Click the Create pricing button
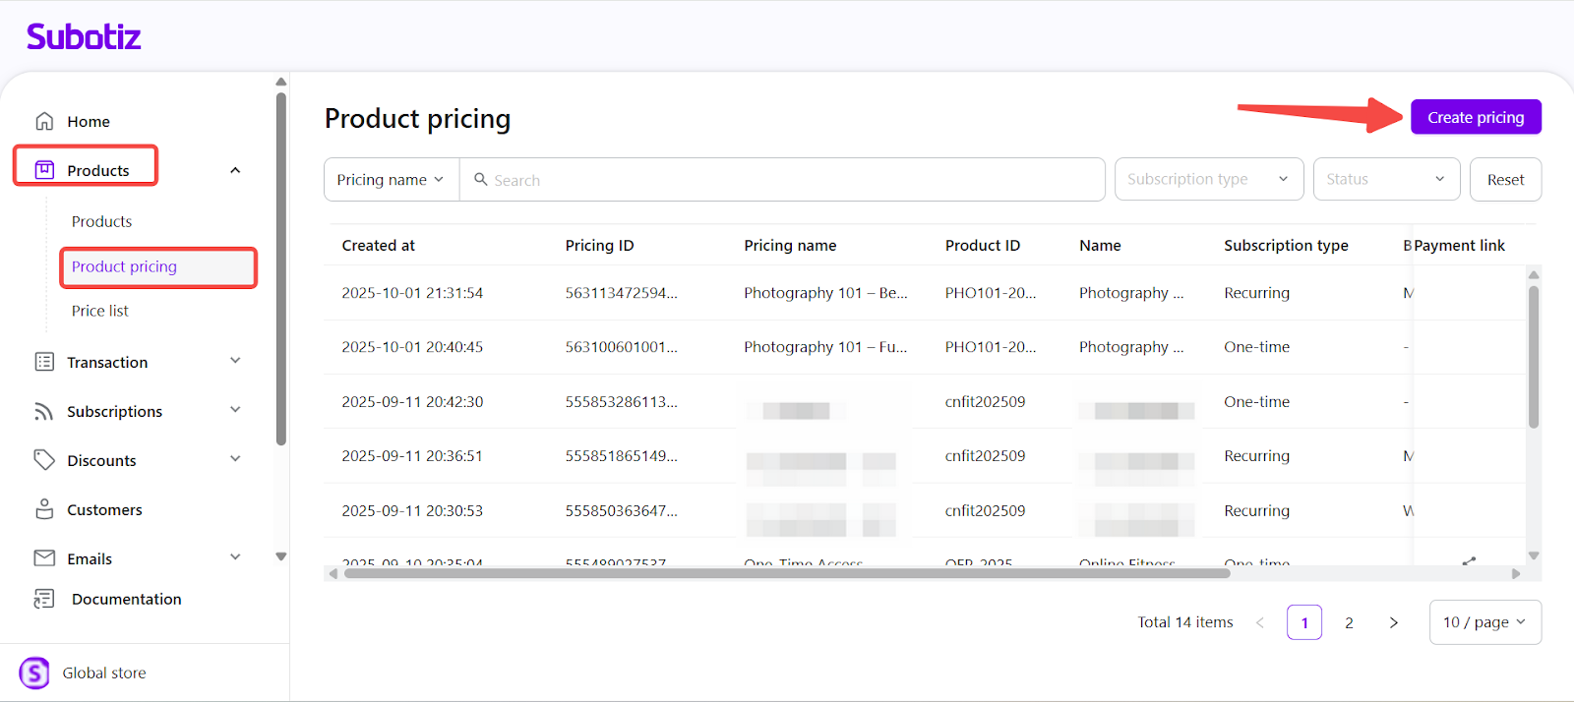Image resolution: width=1574 pixels, height=702 pixels. (1476, 117)
